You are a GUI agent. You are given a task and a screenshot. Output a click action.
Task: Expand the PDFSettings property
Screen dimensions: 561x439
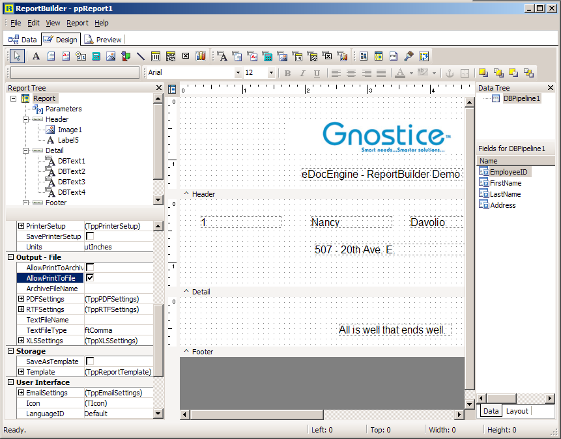pyautogui.click(x=21, y=299)
